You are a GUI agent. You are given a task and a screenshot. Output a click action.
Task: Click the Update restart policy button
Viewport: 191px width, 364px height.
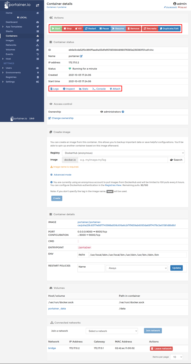(x=176, y=268)
